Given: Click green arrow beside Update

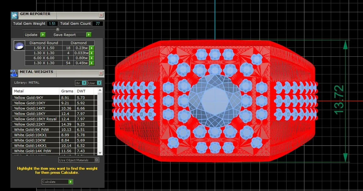Looking at the screenshot, I should tap(43, 35).
